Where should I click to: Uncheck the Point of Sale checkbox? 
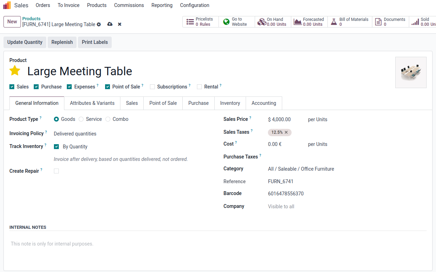click(108, 87)
